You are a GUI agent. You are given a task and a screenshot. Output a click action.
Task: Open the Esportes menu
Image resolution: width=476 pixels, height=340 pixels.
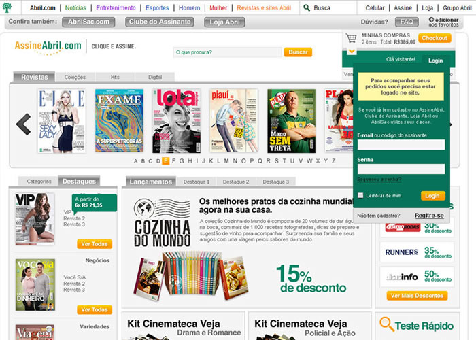tap(157, 8)
